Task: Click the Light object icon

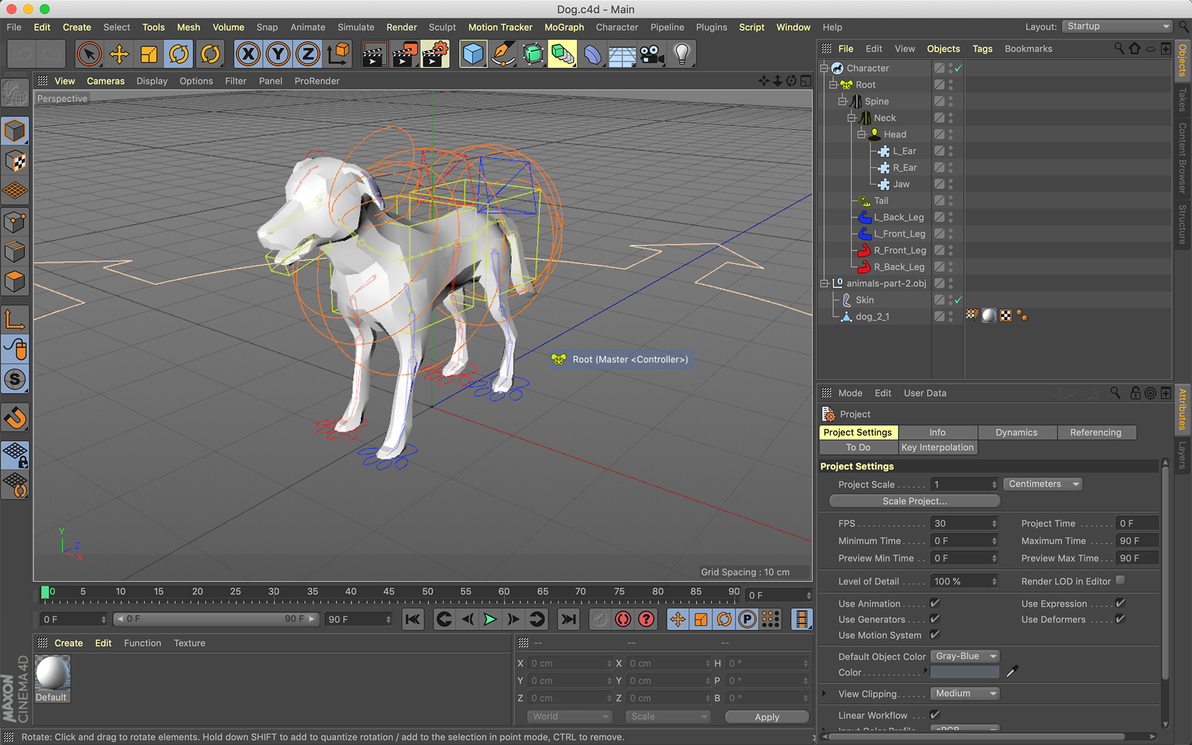Action: point(682,54)
